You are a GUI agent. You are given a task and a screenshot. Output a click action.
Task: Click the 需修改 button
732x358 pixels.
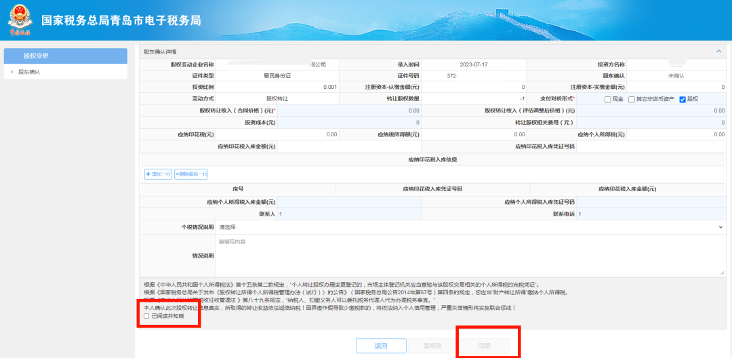click(432, 346)
